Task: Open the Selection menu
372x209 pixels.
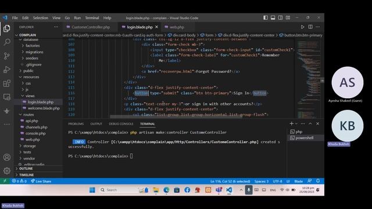Action: (41, 18)
